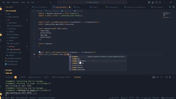The image size is (176, 99).
Task: Split the terminal panel
Action: 167,77
